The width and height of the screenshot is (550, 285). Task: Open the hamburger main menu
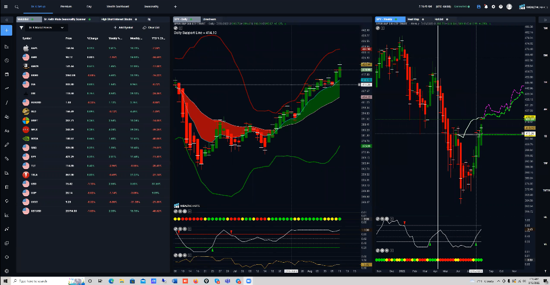click(6, 7)
